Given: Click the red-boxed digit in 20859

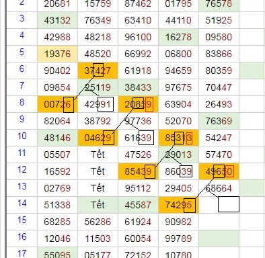Looking at the screenshot, I should (149, 105).
